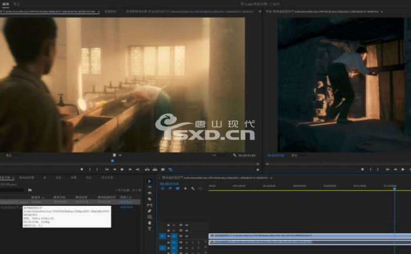Select the Ripple Edit tool
Screen dimensions: 411x254
(149, 193)
